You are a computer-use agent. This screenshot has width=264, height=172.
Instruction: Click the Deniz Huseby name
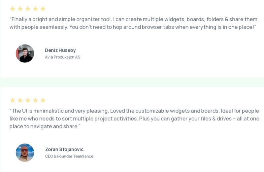click(60, 50)
